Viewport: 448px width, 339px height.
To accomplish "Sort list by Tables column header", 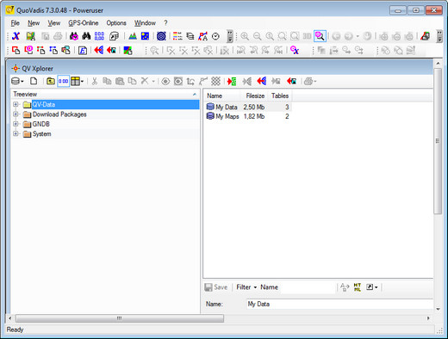I will click(280, 96).
